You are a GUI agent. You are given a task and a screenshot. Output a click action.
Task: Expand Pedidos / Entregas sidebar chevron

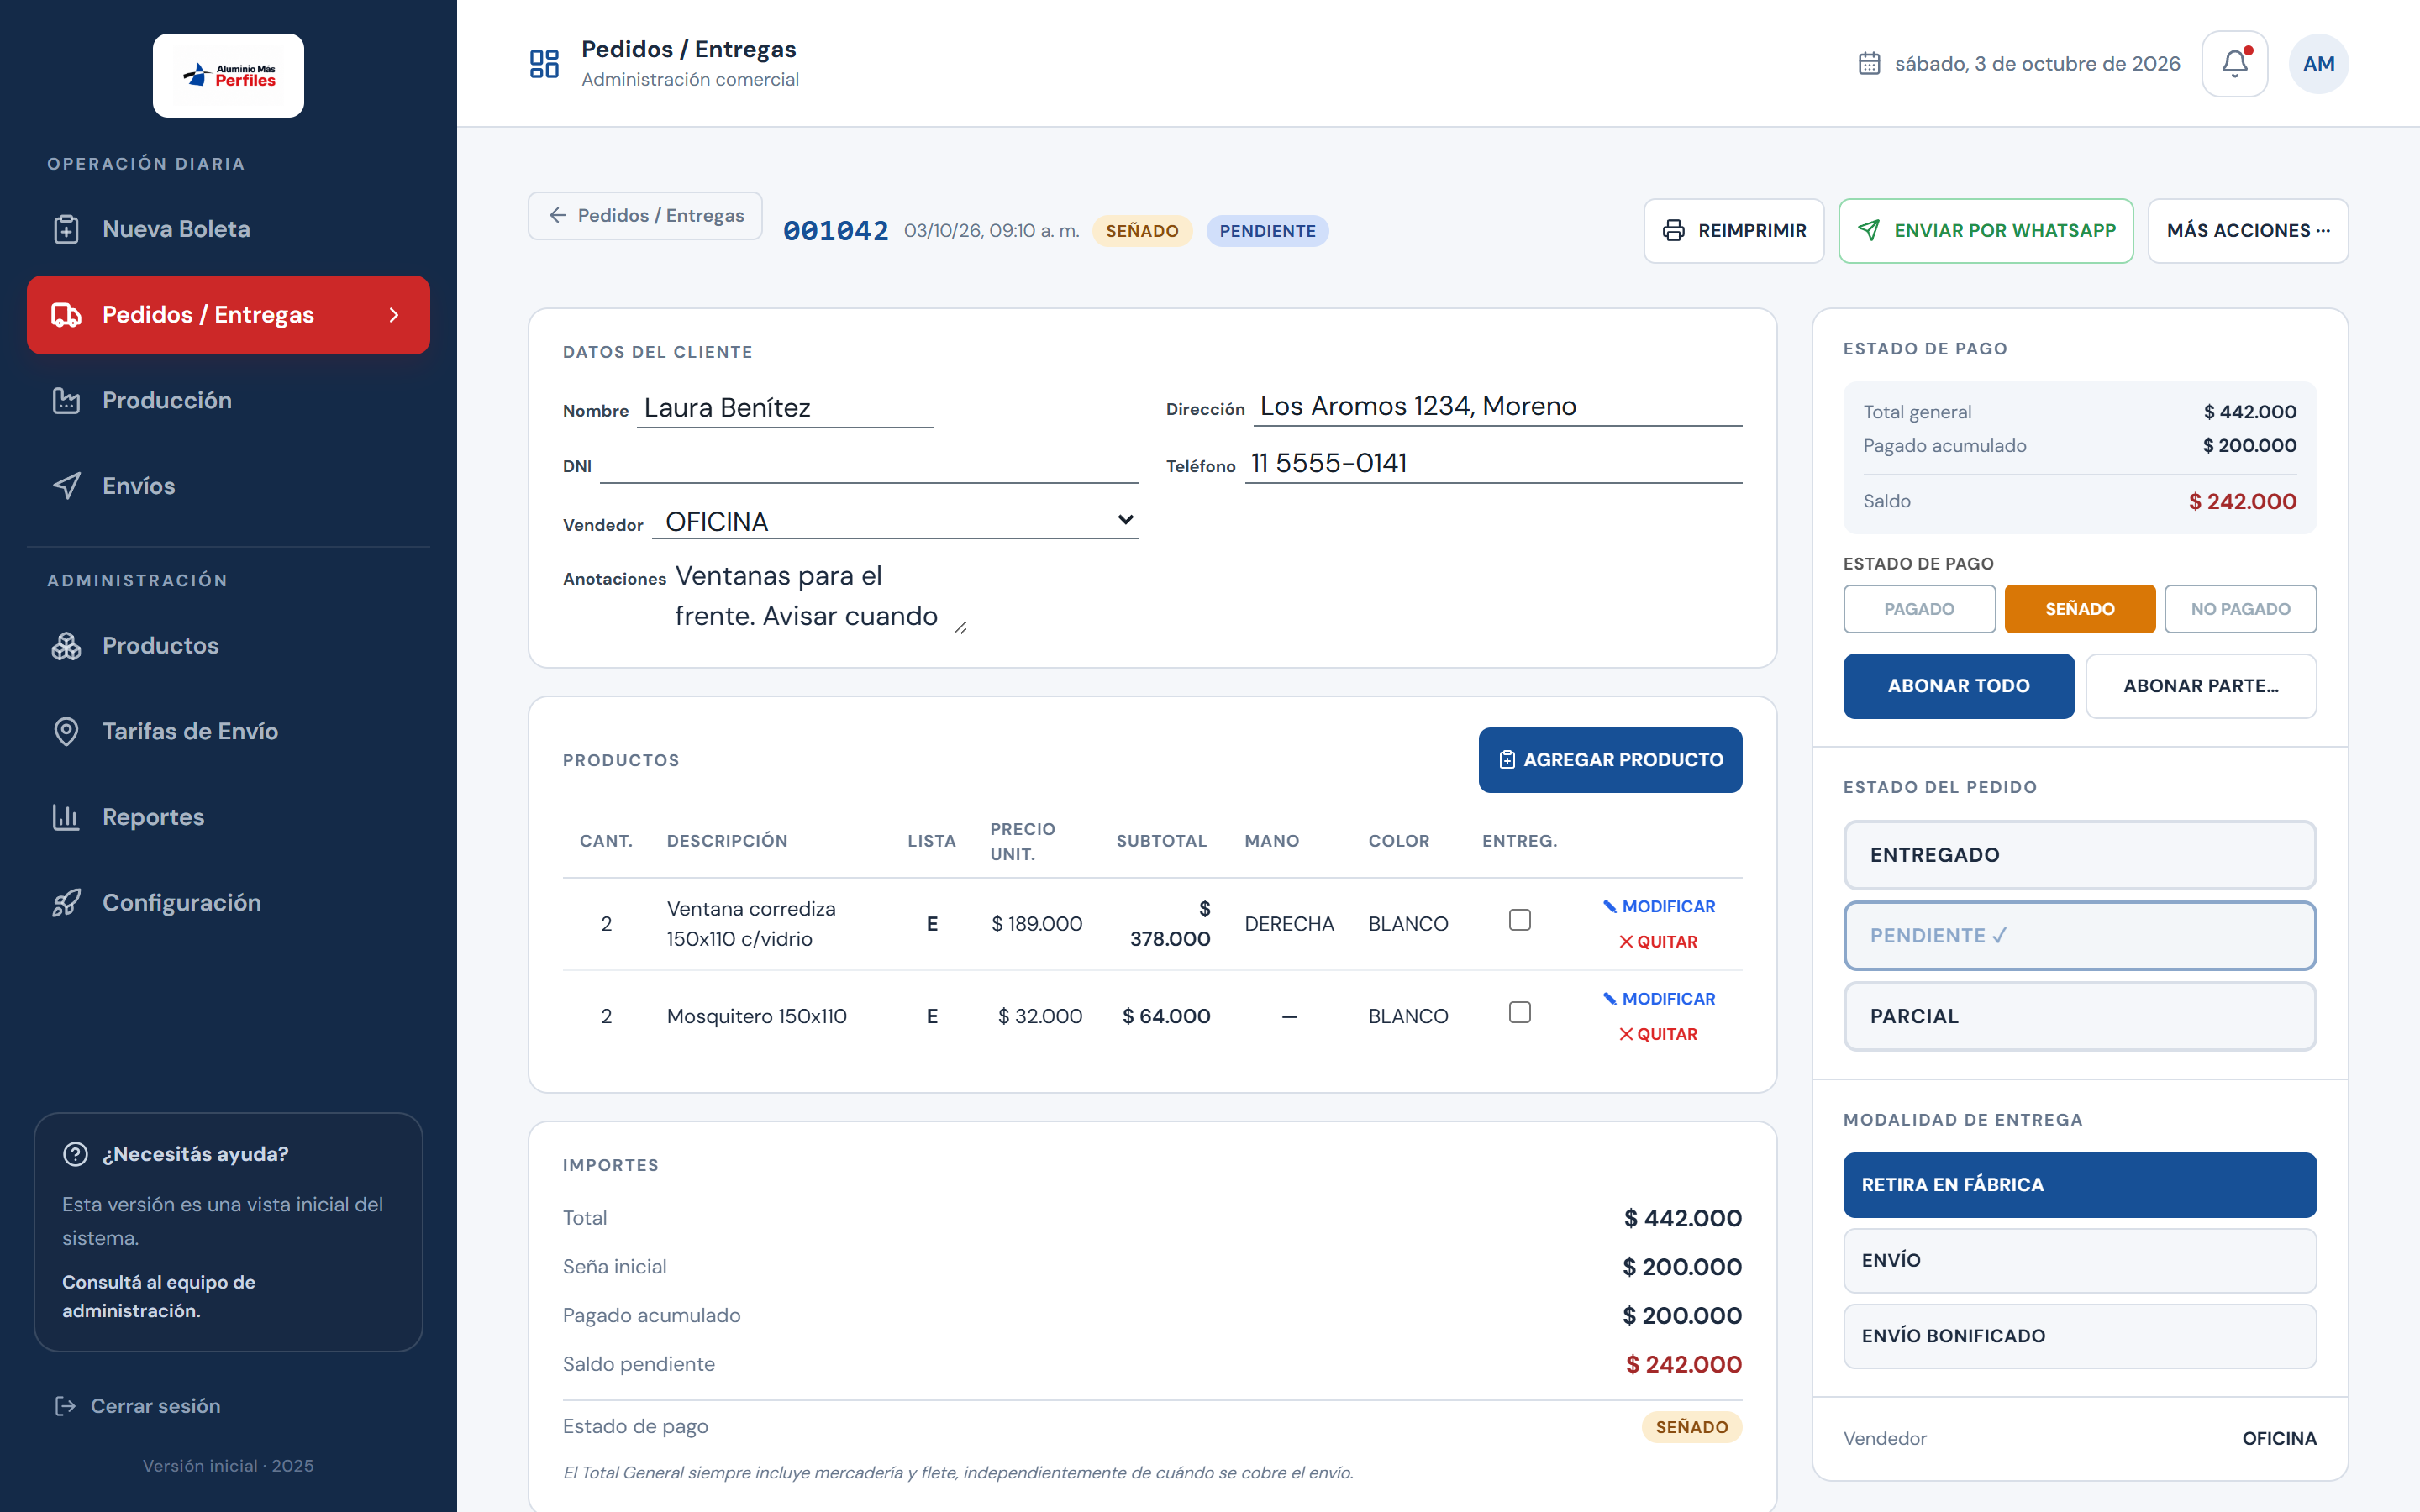tap(394, 315)
